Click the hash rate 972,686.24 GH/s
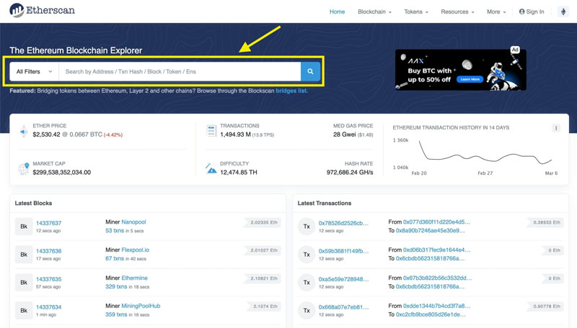This screenshot has width=577, height=328. pyautogui.click(x=350, y=173)
